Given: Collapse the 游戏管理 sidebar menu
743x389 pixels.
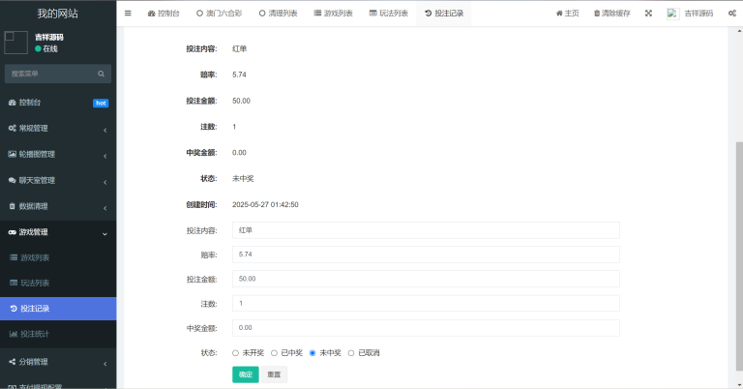Looking at the screenshot, I should click(58, 232).
